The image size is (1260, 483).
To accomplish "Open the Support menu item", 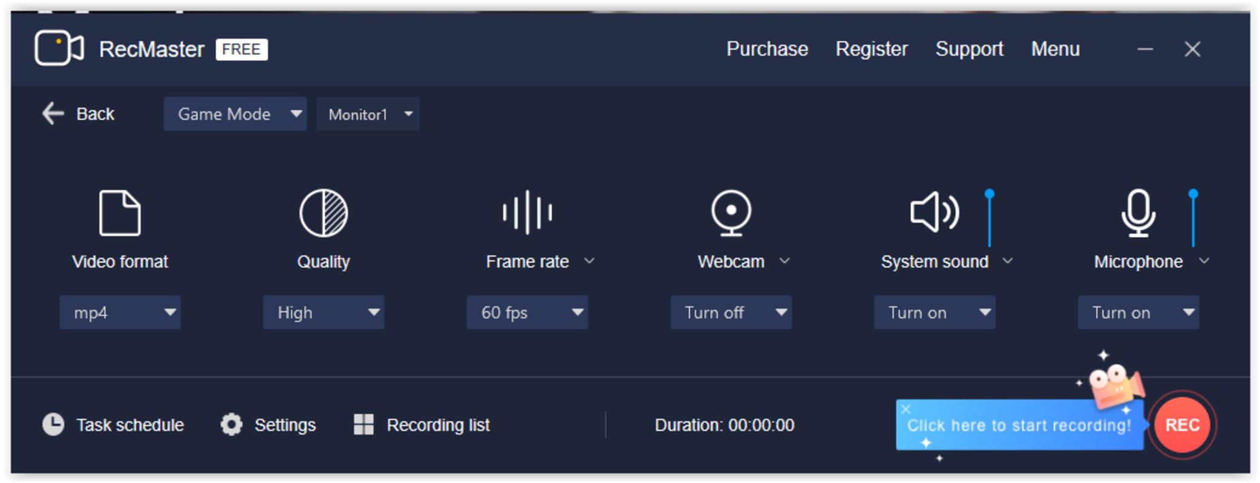I will pyautogui.click(x=969, y=49).
